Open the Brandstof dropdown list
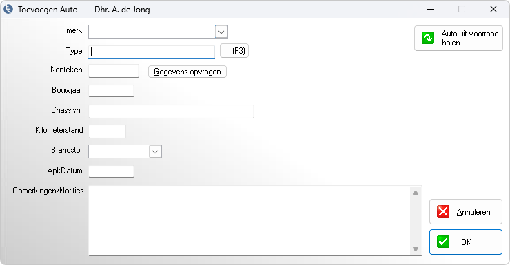The width and height of the screenshot is (510, 265). (x=155, y=151)
